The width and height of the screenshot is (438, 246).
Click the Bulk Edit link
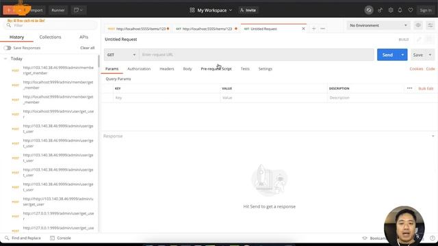click(x=426, y=88)
